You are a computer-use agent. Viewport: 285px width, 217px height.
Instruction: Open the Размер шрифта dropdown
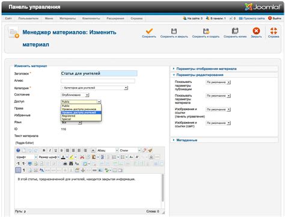pos(49,157)
